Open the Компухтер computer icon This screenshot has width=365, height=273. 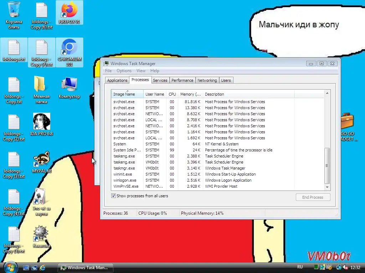(70, 88)
